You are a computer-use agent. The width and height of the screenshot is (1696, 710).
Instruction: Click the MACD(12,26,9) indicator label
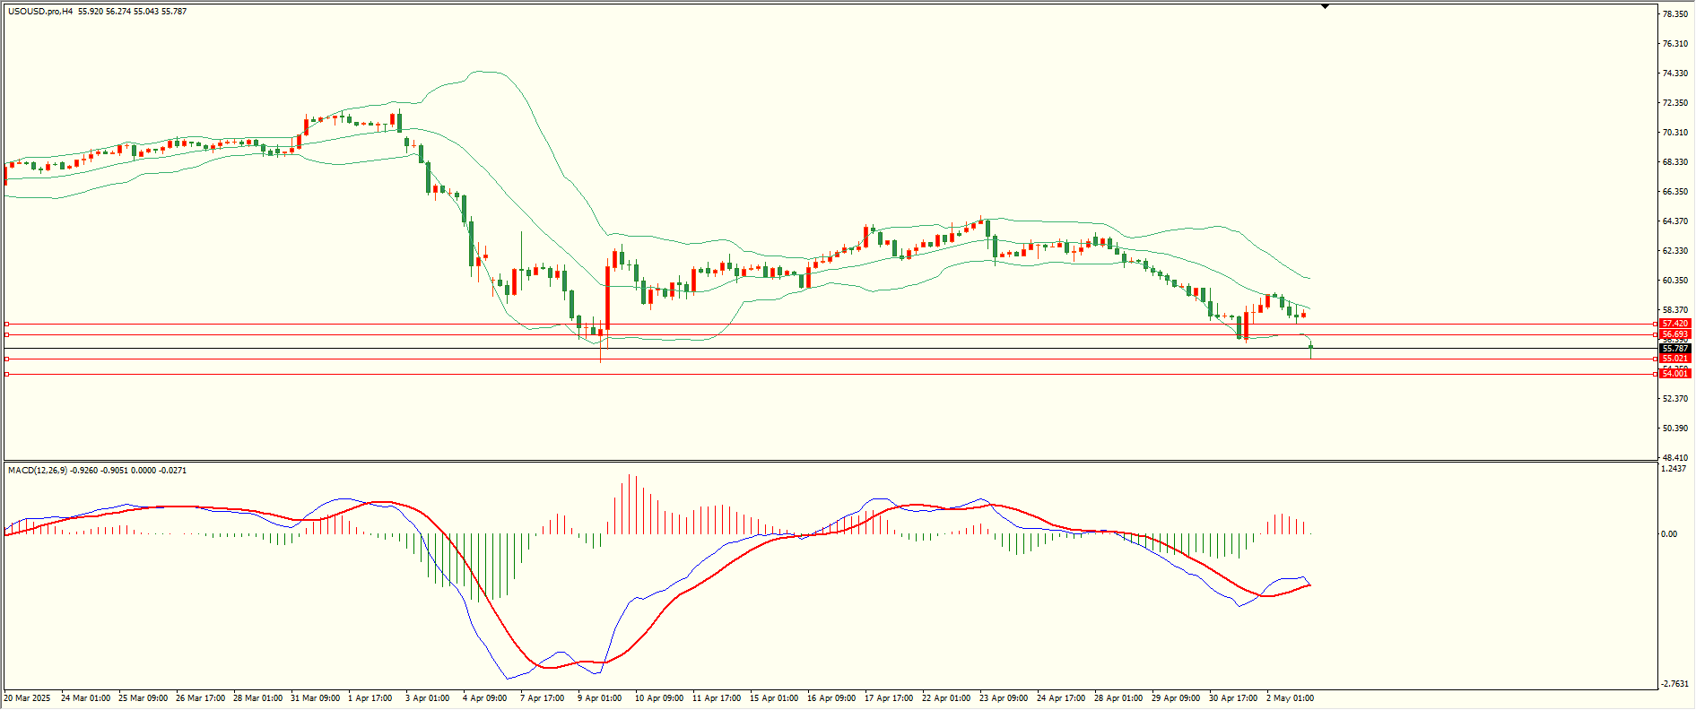[x=37, y=470]
